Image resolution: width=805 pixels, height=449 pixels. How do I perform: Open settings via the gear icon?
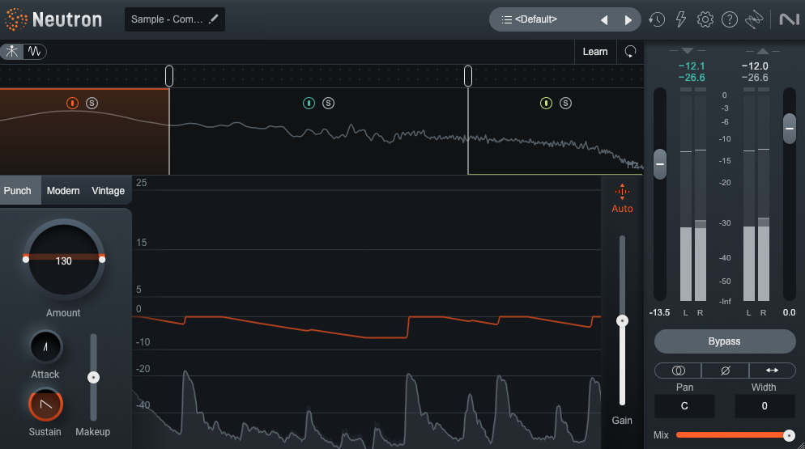coord(705,19)
